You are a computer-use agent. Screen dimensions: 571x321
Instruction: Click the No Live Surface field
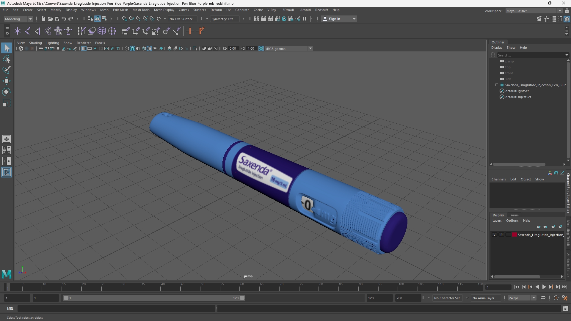[182, 19]
